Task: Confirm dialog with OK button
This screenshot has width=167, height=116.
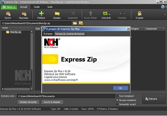Action: point(121,88)
